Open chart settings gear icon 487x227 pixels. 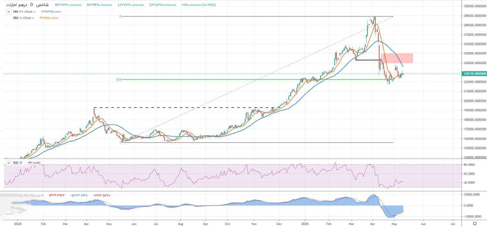[475, 223]
